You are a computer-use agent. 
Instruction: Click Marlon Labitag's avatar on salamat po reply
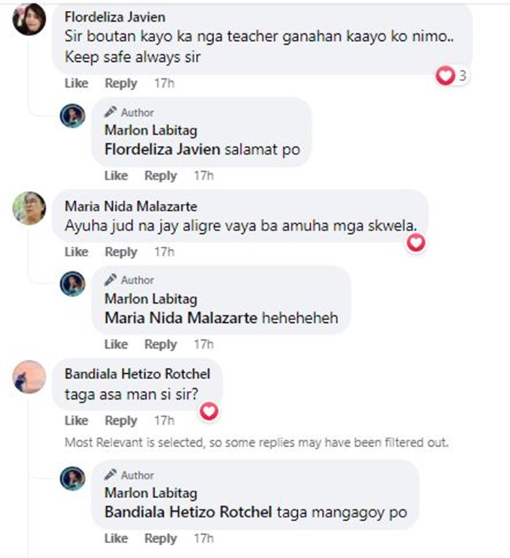73,116
